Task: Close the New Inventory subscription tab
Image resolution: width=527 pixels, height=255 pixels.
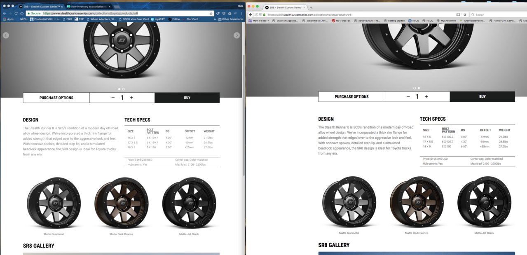Action: pos(110,7)
